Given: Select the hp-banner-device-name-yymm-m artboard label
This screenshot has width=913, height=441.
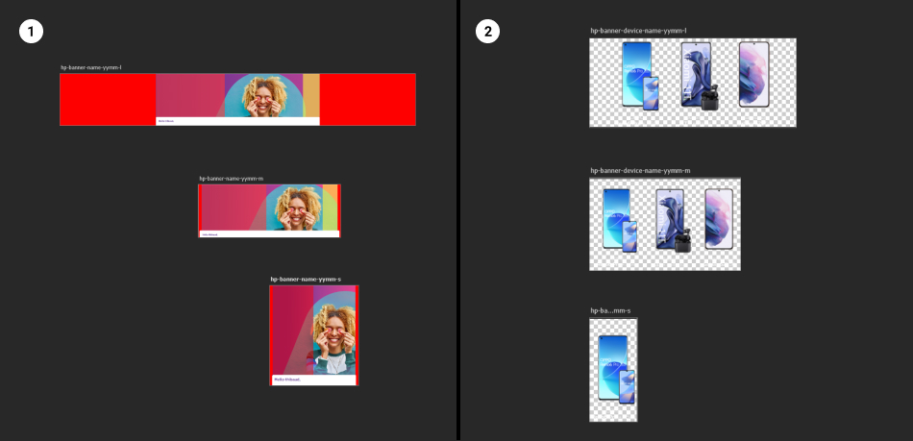Looking at the screenshot, I should 640,171.
